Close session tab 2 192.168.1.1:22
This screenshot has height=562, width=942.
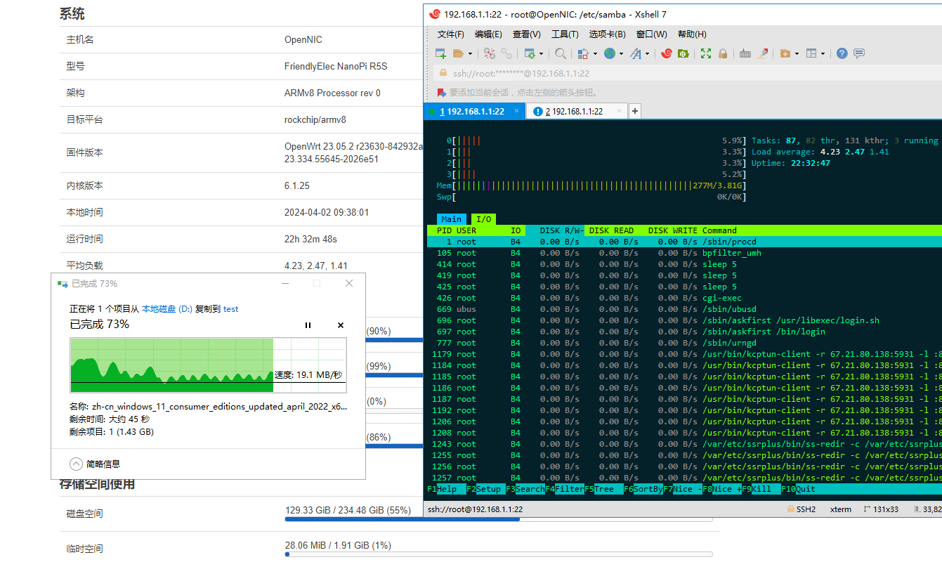coord(619,111)
